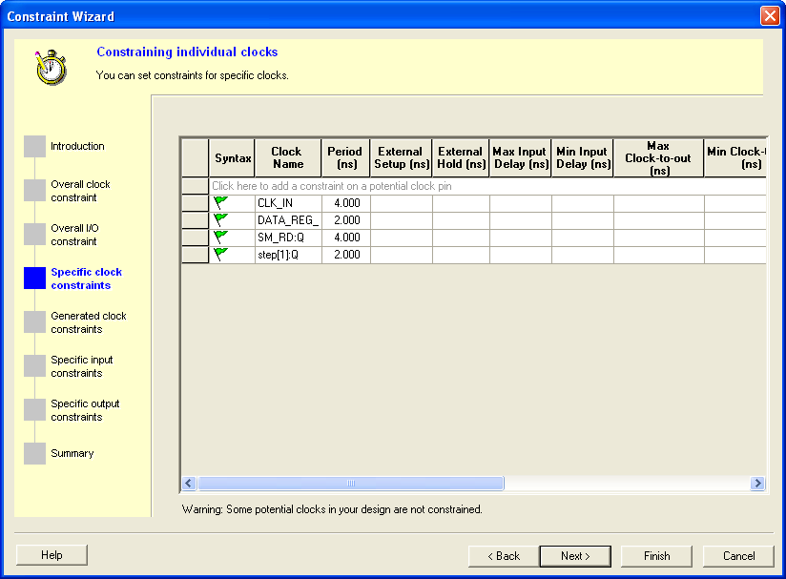Screen dimensions: 786x579
Task: Click the Help button
Action: click(52, 555)
